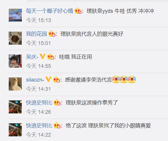This screenshot has width=168, height=141.
Task: Open 快逃史努比 profile from the 14:26 comment
Action: (39, 103)
